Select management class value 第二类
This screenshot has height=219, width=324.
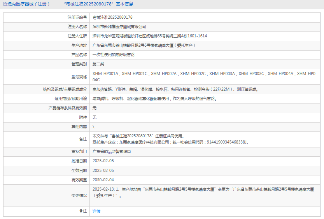[x=98, y=64]
